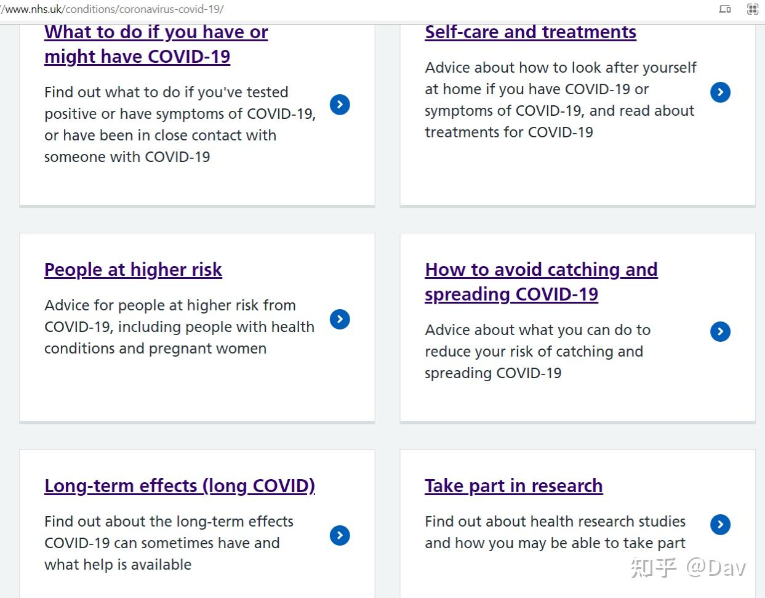Open 'What to do if you have or might have COVID-19' link
The image size is (765, 598).
[x=156, y=44]
